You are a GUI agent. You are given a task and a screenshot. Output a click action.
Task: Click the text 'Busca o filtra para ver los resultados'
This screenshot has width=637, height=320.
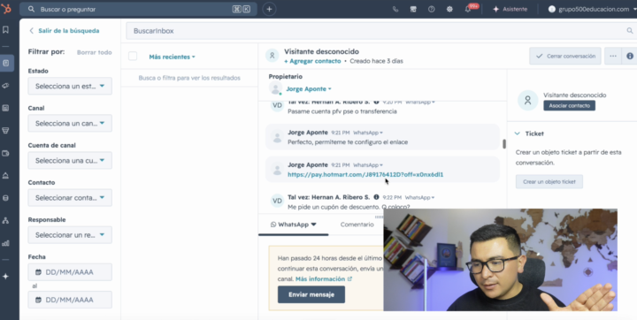tap(189, 78)
